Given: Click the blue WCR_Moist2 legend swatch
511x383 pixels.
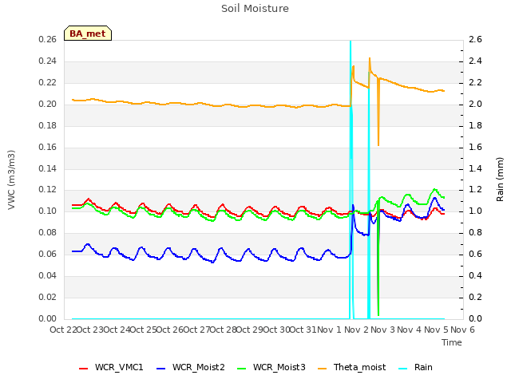Looking at the screenshot, I should coord(161,369).
